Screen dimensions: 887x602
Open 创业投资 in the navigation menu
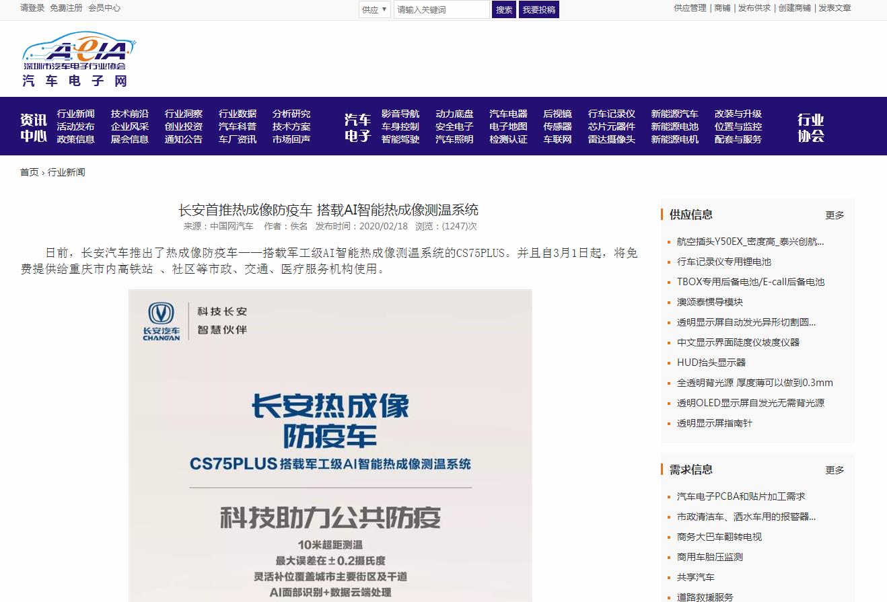184,126
